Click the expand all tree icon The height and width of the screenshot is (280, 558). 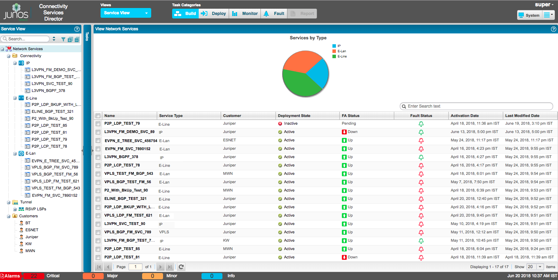(70, 39)
